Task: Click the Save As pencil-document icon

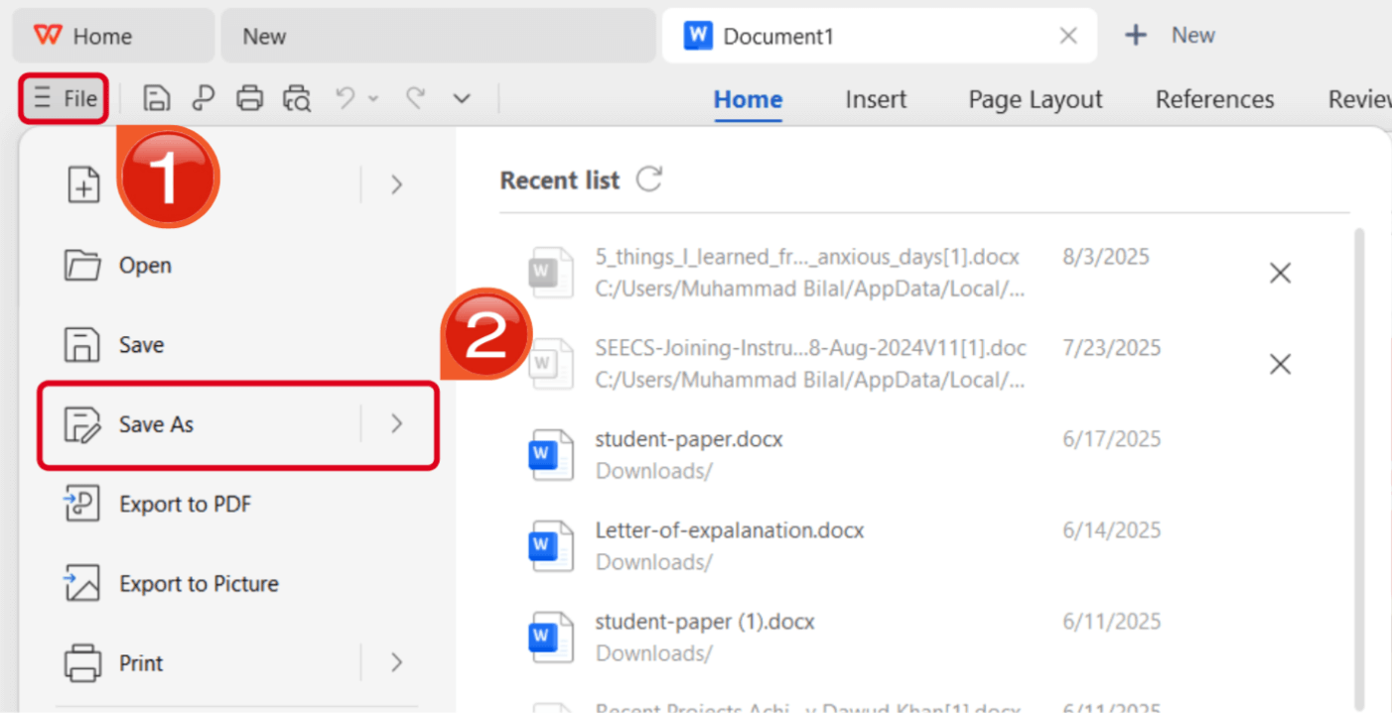Action: point(82,424)
